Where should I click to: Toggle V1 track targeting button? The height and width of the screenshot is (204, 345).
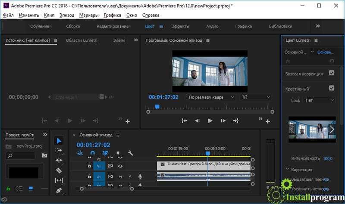(x=99, y=166)
